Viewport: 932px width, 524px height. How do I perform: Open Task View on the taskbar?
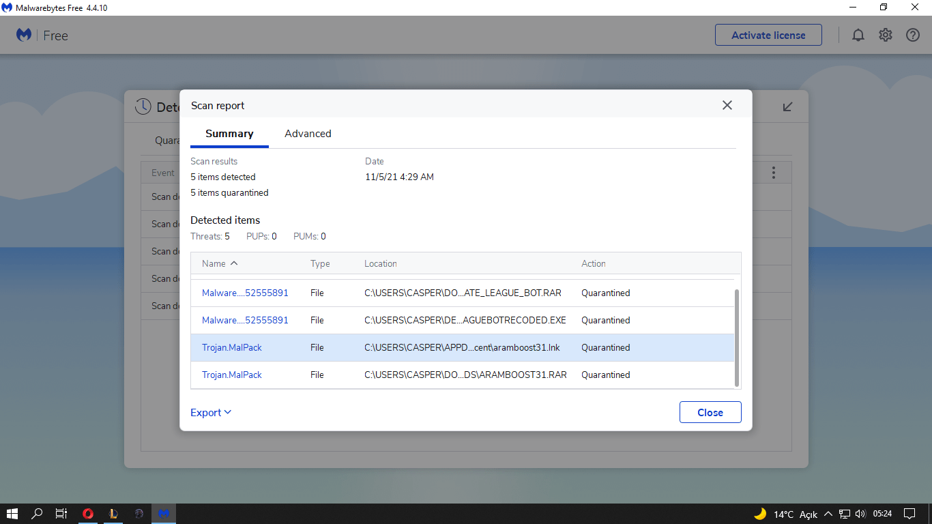point(61,514)
